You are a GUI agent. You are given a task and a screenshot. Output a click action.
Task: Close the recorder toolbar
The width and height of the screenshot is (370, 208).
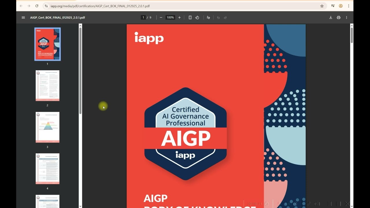click(x=347, y=204)
